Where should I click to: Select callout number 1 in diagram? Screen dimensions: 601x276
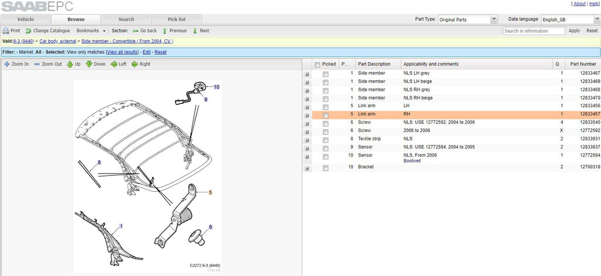click(121, 226)
